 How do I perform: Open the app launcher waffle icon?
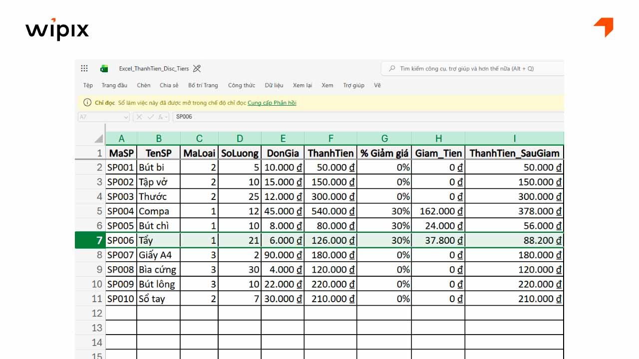pyautogui.click(x=84, y=68)
